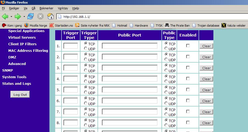
Task: Click the page icon in address bar
Action: pos(60,16)
